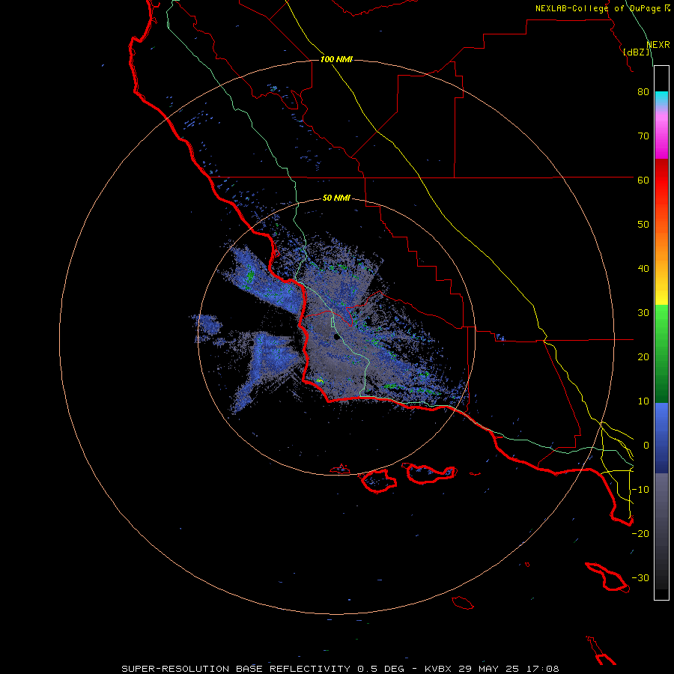
Task: Click the 10 value on the dBZ scale
Action: [643, 401]
